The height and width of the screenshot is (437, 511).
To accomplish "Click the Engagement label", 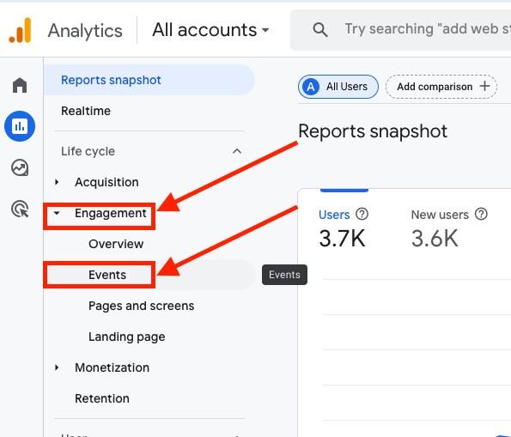I will tap(111, 214).
